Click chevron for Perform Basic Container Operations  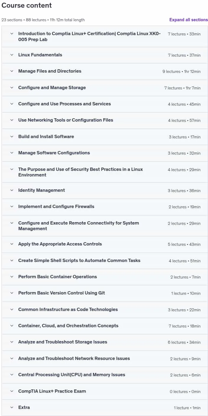tap(12, 277)
